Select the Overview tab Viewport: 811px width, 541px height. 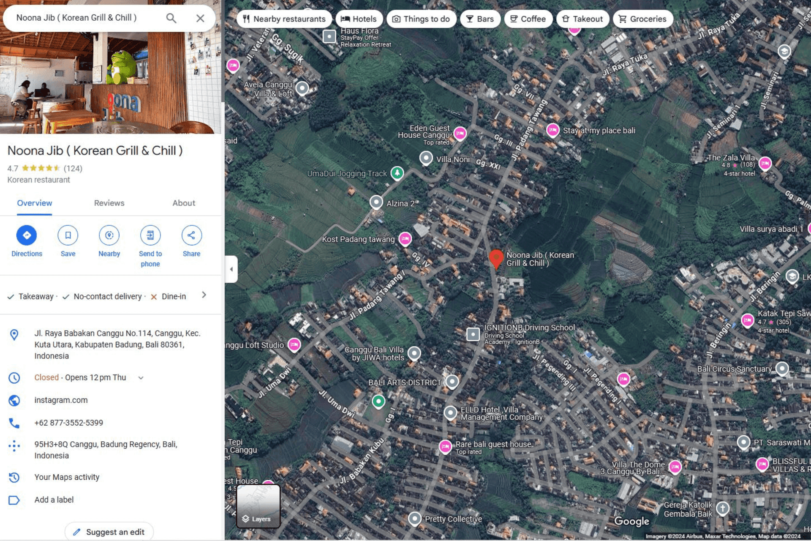pos(35,203)
